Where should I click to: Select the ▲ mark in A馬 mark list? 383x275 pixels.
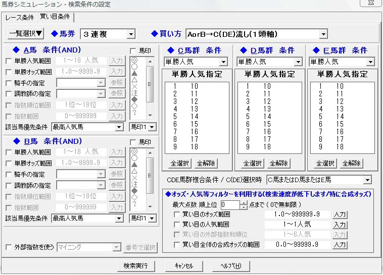click(134, 73)
